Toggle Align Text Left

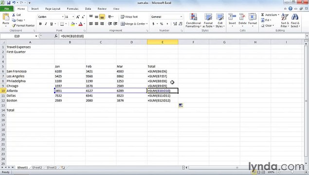[91, 24]
